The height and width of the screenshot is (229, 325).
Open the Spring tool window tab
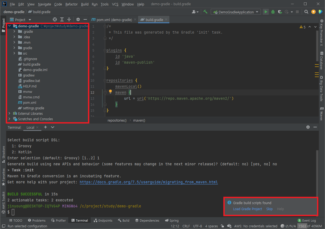pos(172,220)
